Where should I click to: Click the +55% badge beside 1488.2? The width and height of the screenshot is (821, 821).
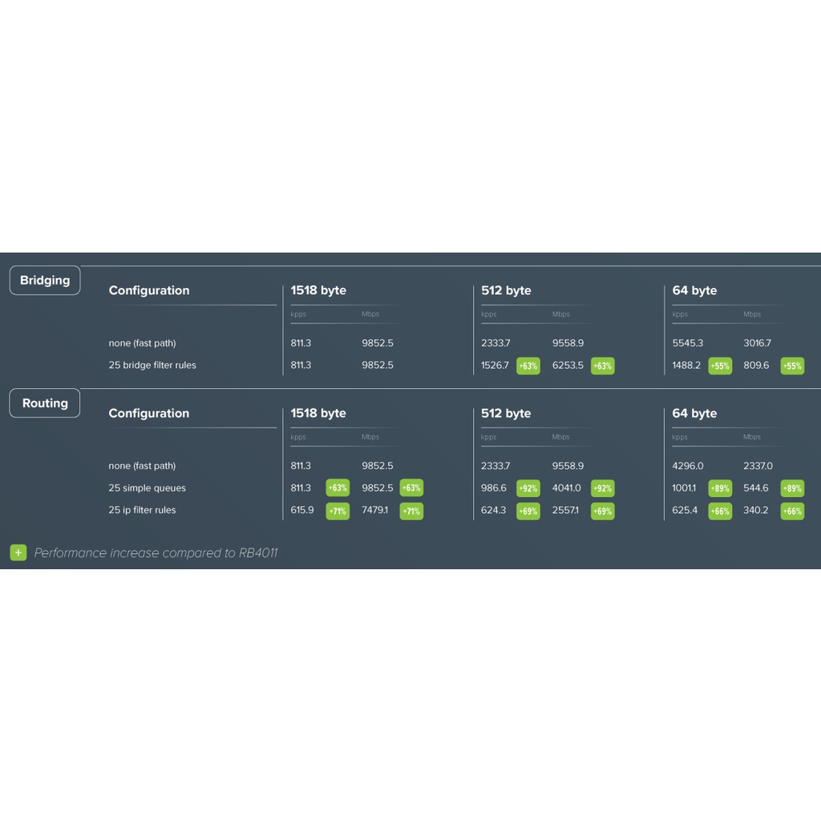tap(719, 366)
